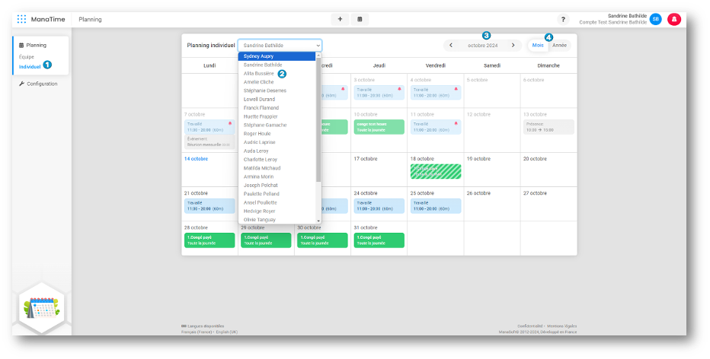The height and width of the screenshot is (359, 710).
Task: Choose Charlotte Leroy in employee list
Action: pyautogui.click(x=260, y=159)
